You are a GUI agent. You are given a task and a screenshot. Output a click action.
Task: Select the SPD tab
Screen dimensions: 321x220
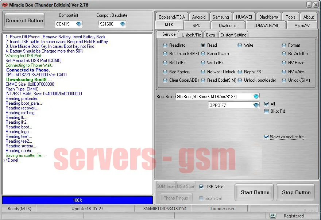tap(197, 25)
